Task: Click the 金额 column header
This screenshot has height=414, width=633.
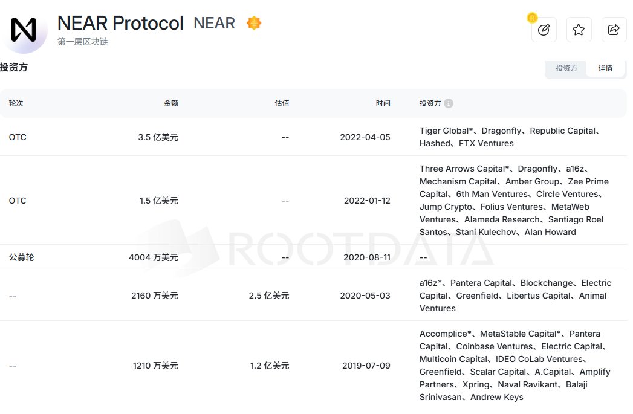Action: (170, 103)
